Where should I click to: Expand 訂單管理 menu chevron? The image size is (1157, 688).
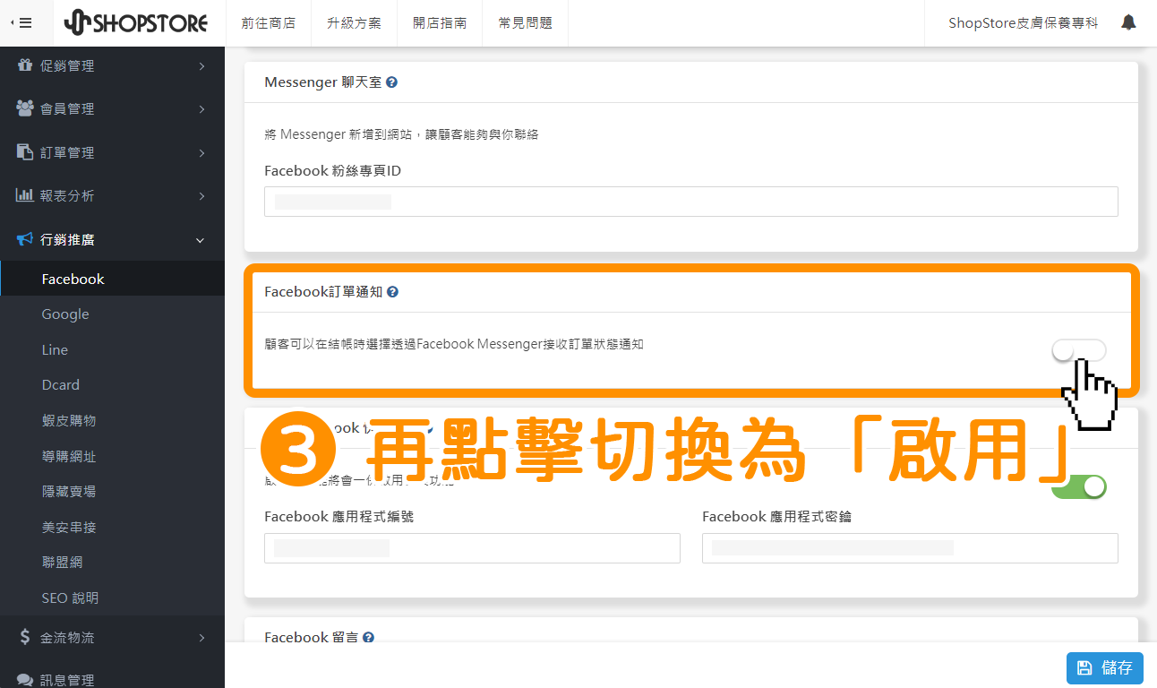click(x=201, y=153)
